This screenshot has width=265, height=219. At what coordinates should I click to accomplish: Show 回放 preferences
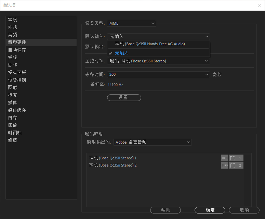pos(41,125)
